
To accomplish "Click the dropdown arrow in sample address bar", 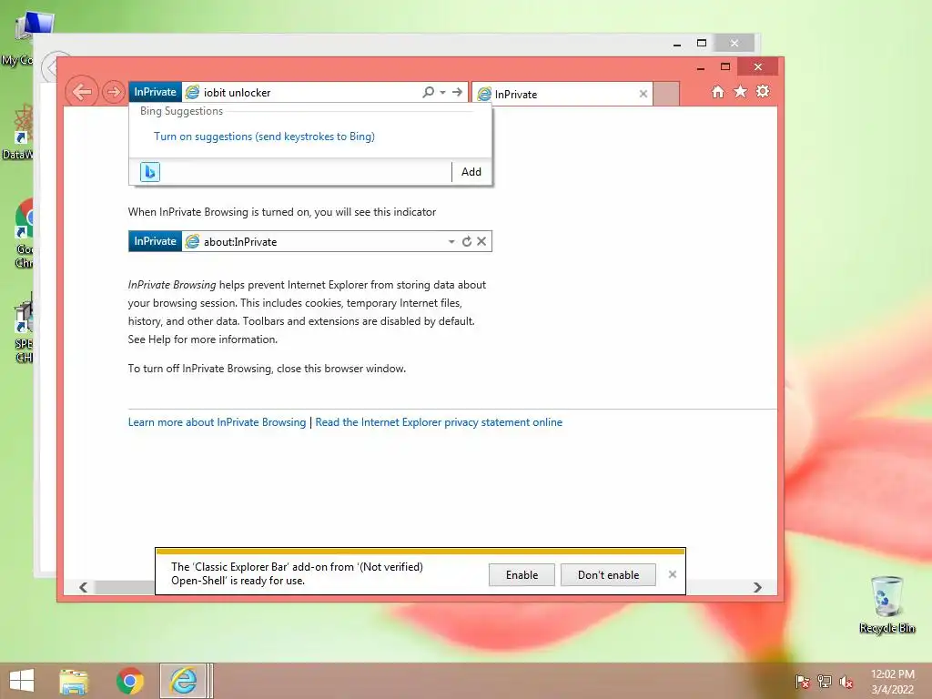I will tap(451, 242).
